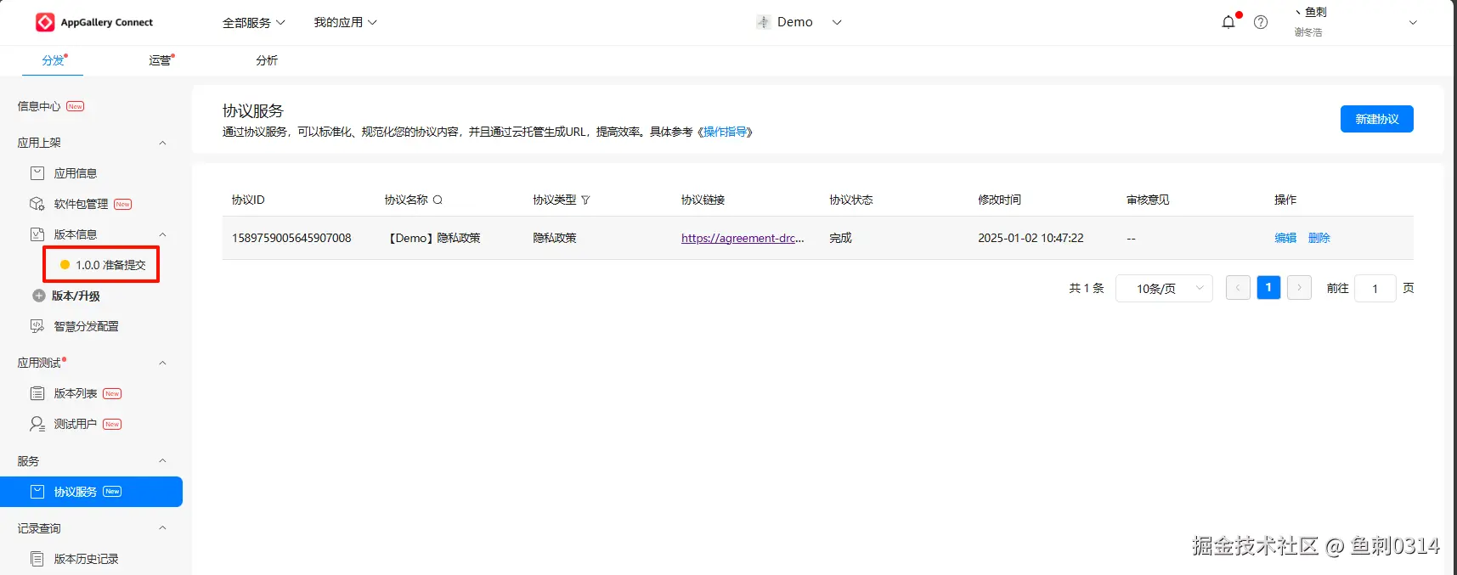
Task: Collapse the 记录查询 section
Action: (x=162, y=528)
